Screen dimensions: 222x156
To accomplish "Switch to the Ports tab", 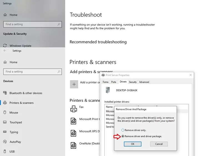I will pyautogui.click(x=114, y=82).
